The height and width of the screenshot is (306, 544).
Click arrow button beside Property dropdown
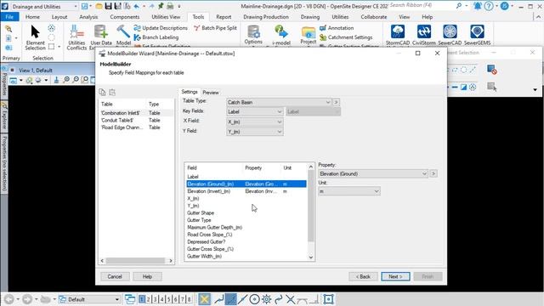pyautogui.click(x=433, y=173)
